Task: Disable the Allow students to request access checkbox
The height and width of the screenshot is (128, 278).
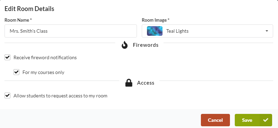Action: (x=8, y=96)
